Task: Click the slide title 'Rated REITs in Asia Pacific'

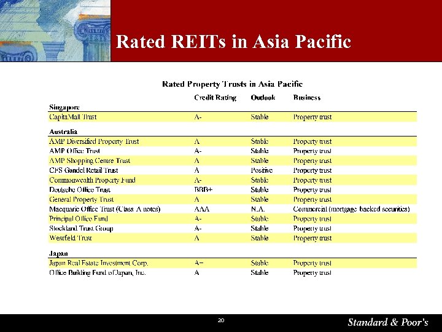Action: click(233, 42)
